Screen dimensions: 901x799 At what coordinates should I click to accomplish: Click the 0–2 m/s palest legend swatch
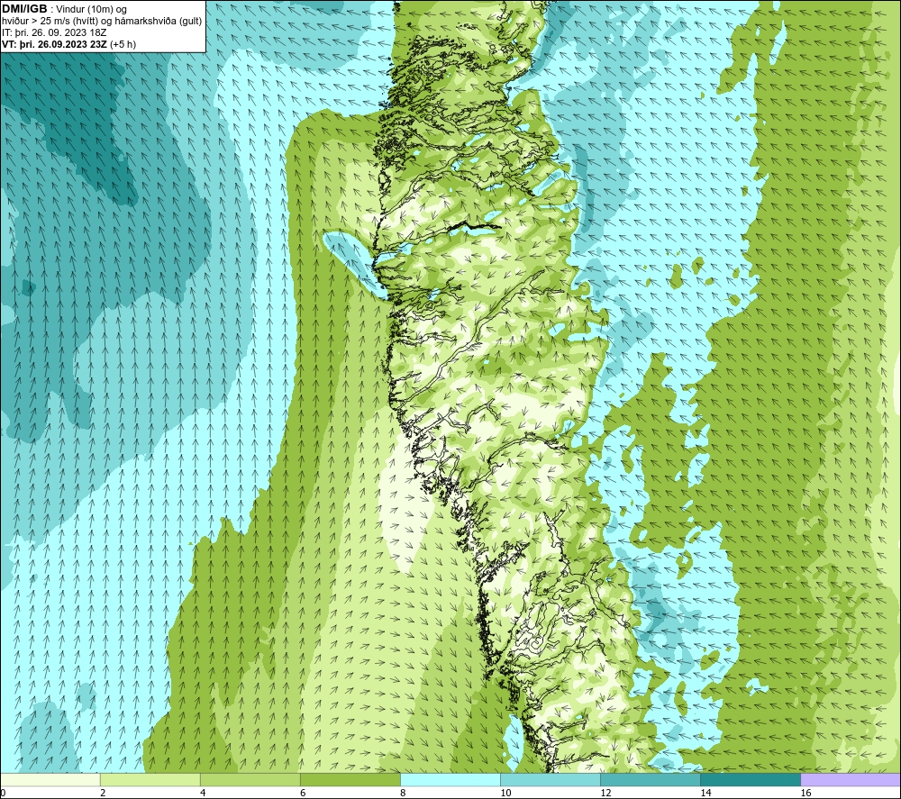[x=50, y=780]
